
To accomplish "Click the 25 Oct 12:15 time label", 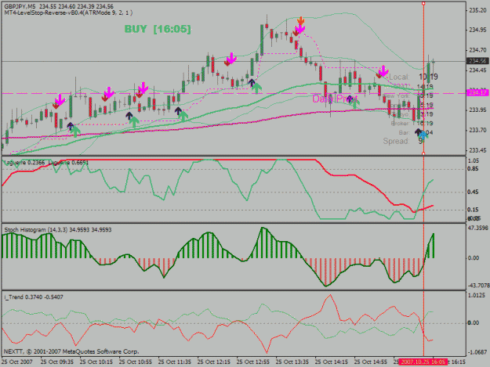I will (x=214, y=362).
